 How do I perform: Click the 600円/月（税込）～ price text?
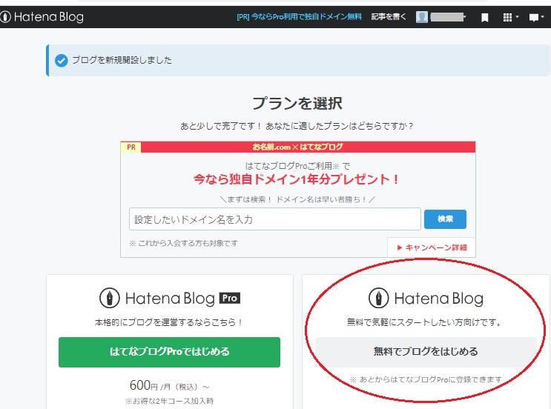click(x=169, y=385)
